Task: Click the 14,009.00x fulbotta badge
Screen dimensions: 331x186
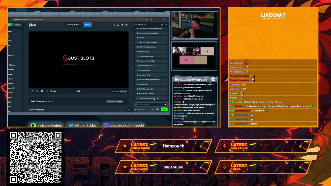Action: 115,101
